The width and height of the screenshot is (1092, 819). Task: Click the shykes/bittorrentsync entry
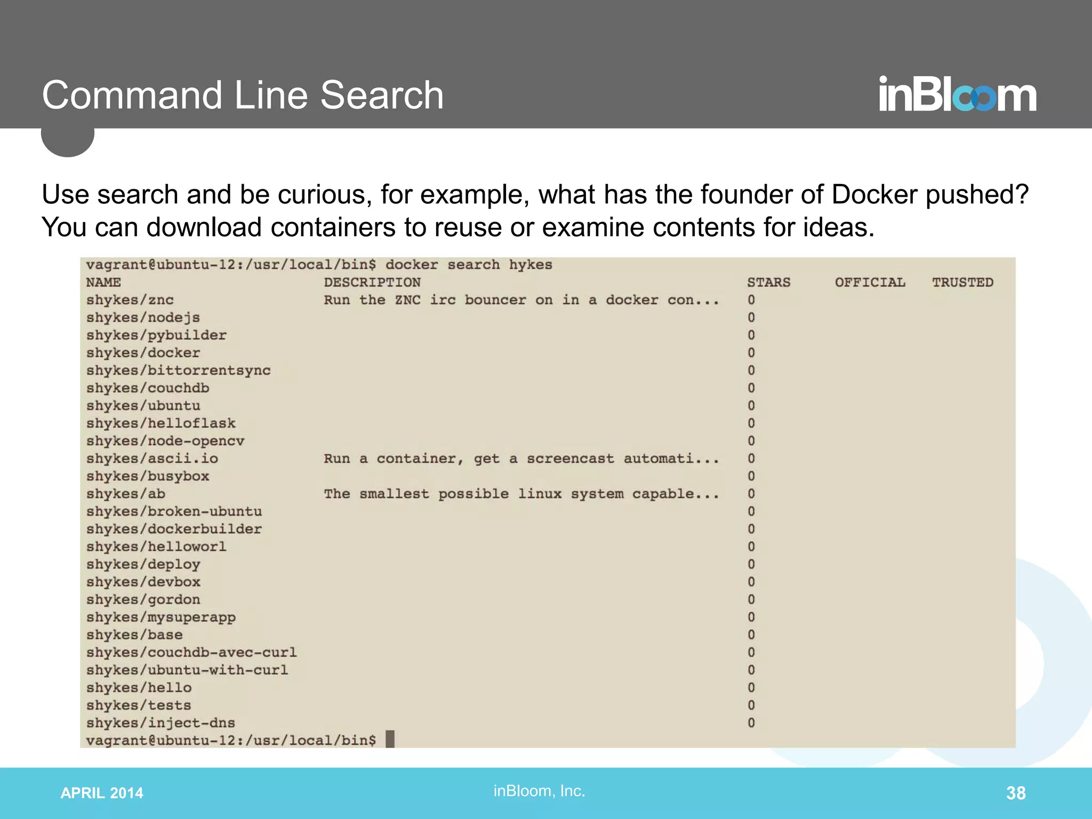(179, 371)
